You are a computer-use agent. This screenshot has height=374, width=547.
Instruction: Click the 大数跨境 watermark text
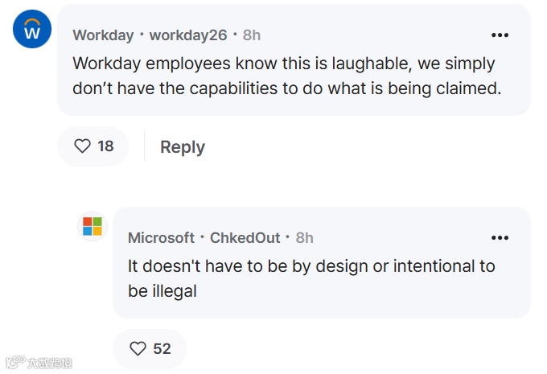tap(49, 364)
